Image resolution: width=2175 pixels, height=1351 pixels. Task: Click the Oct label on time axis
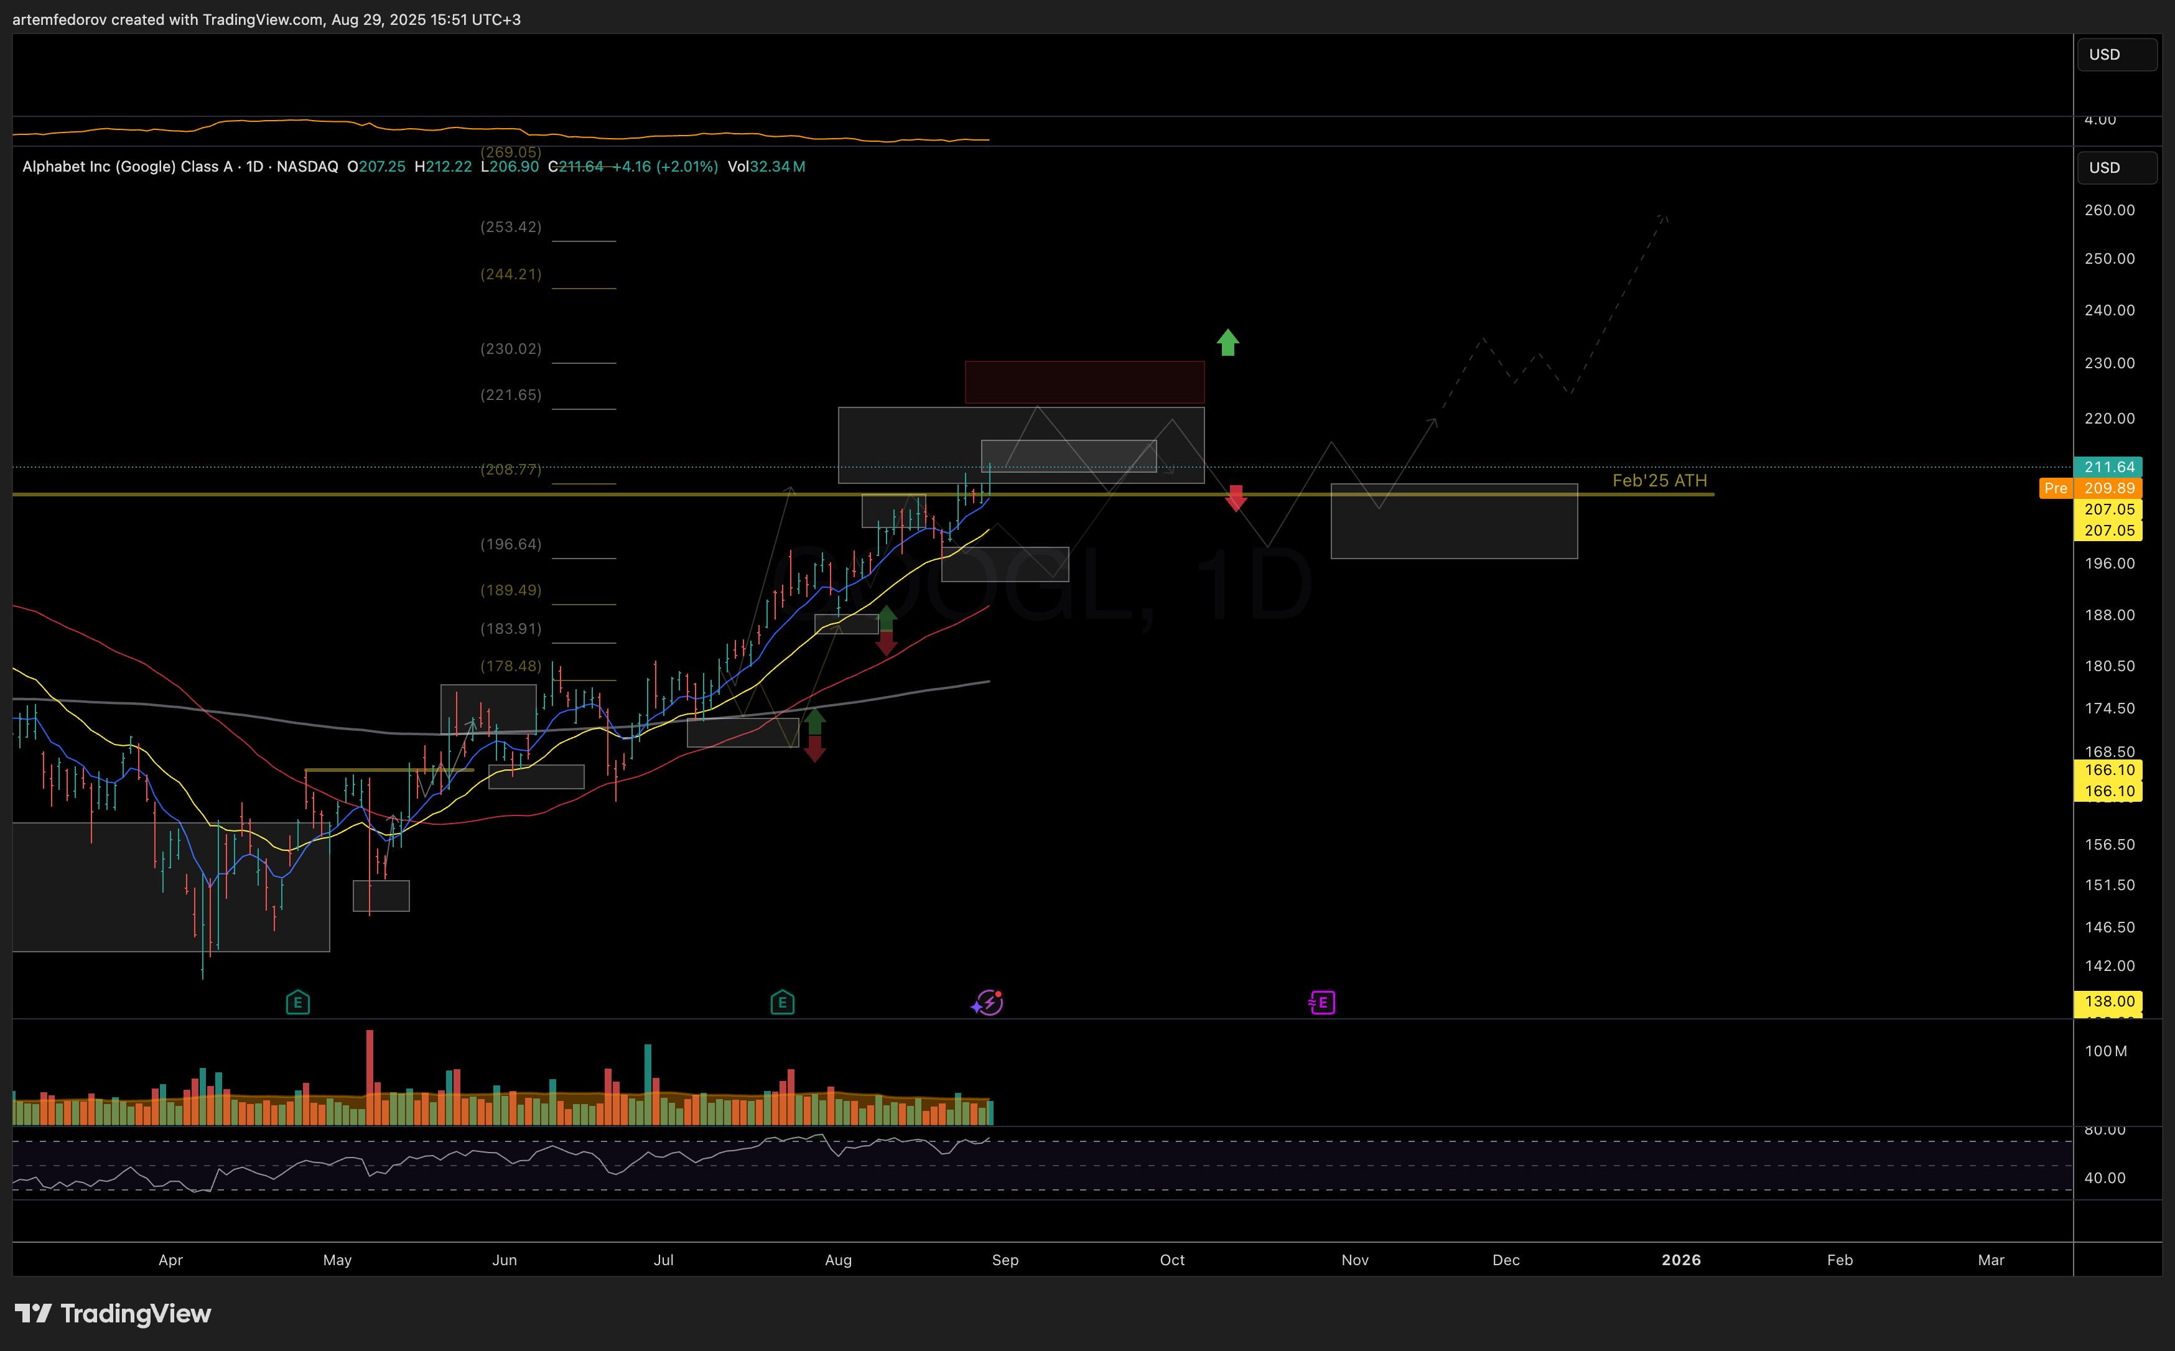click(1171, 1260)
